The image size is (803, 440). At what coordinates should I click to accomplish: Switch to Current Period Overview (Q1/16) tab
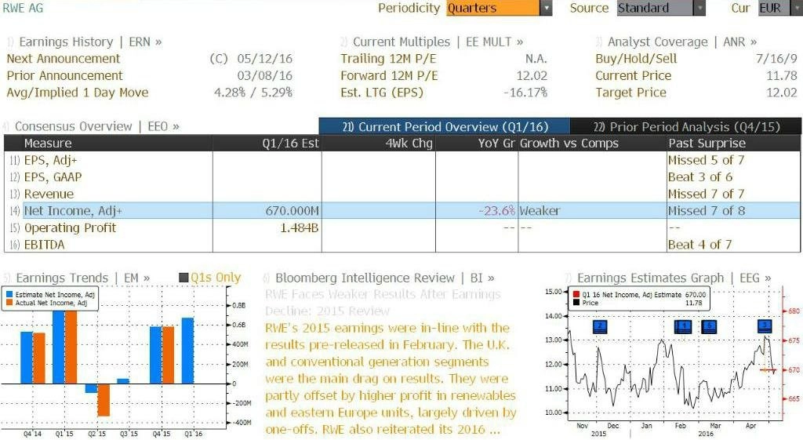[445, 126]
